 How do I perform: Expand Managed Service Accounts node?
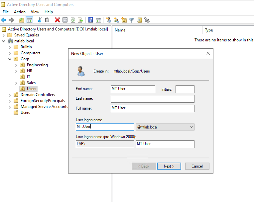(10, 107)
